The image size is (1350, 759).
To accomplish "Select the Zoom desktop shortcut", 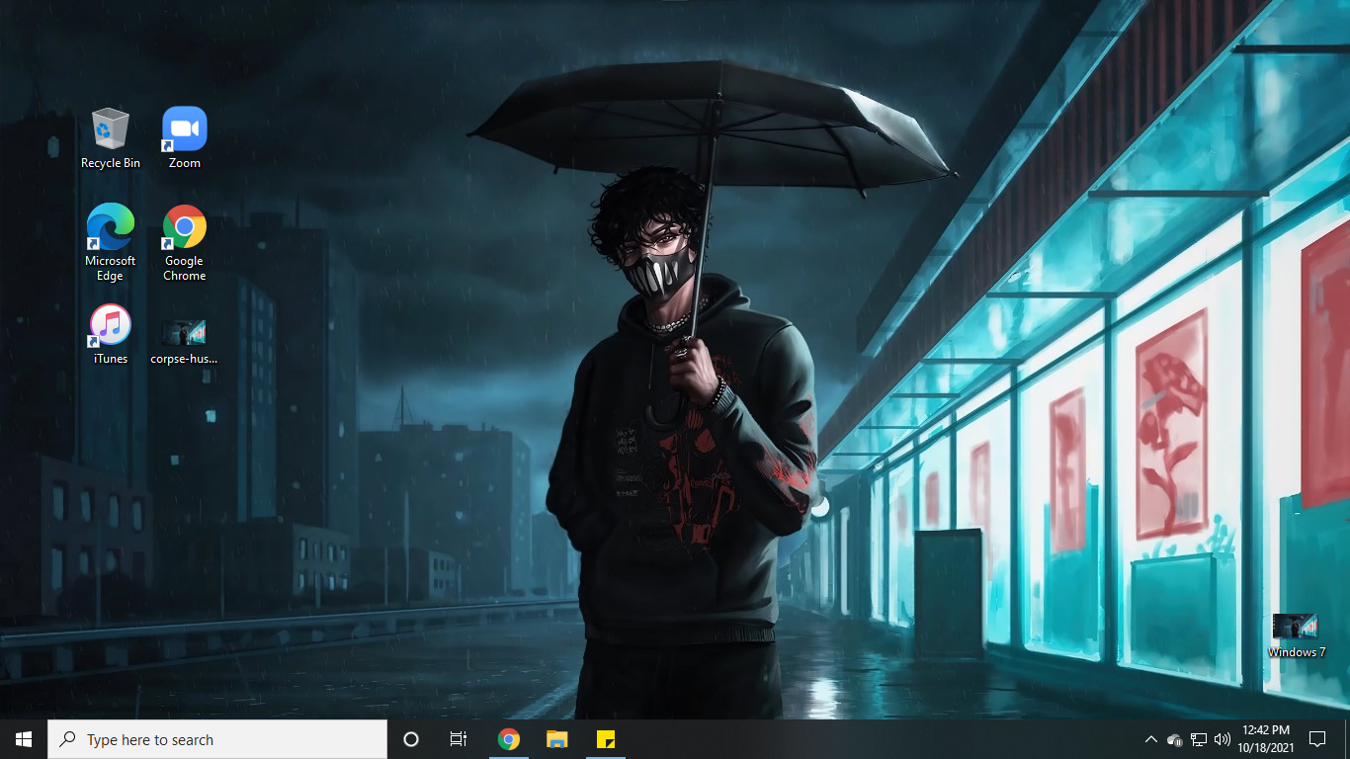I will (x=185, y=138).
